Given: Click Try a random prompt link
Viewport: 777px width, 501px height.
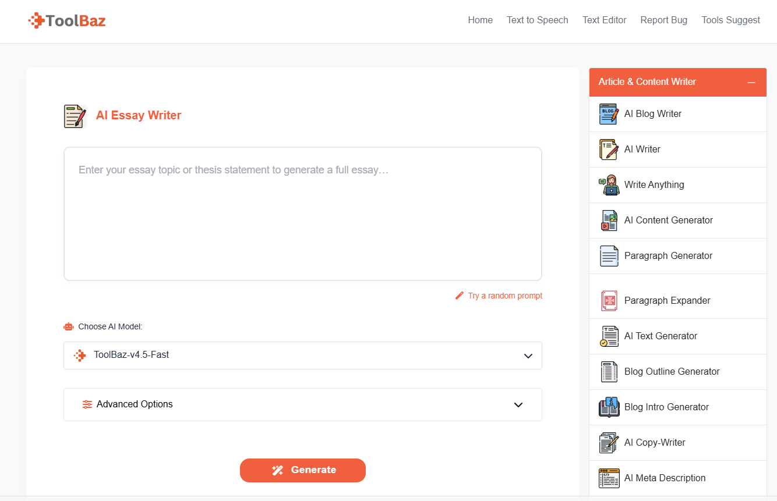Looking at the screenshot, I should tap(504, 296).
